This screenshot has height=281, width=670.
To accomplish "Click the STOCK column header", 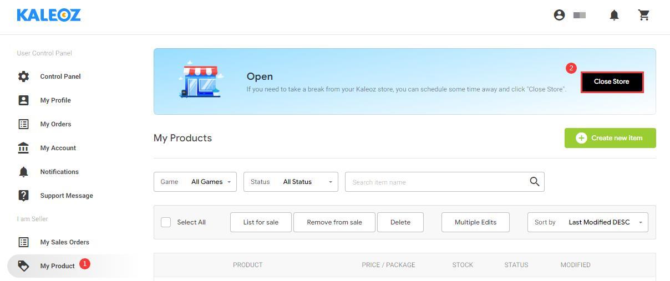I will point(463,265).
